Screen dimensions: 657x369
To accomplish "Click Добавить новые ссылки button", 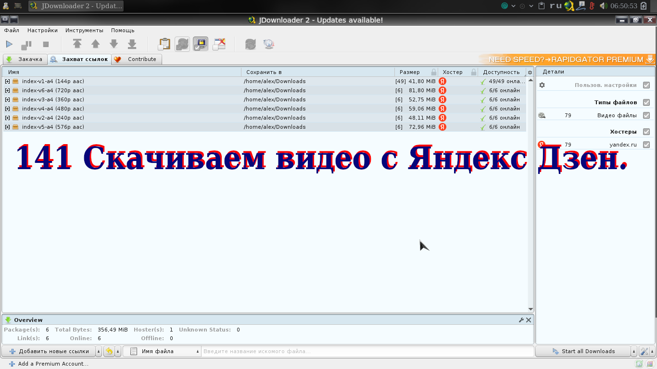I will click(49, 351).
